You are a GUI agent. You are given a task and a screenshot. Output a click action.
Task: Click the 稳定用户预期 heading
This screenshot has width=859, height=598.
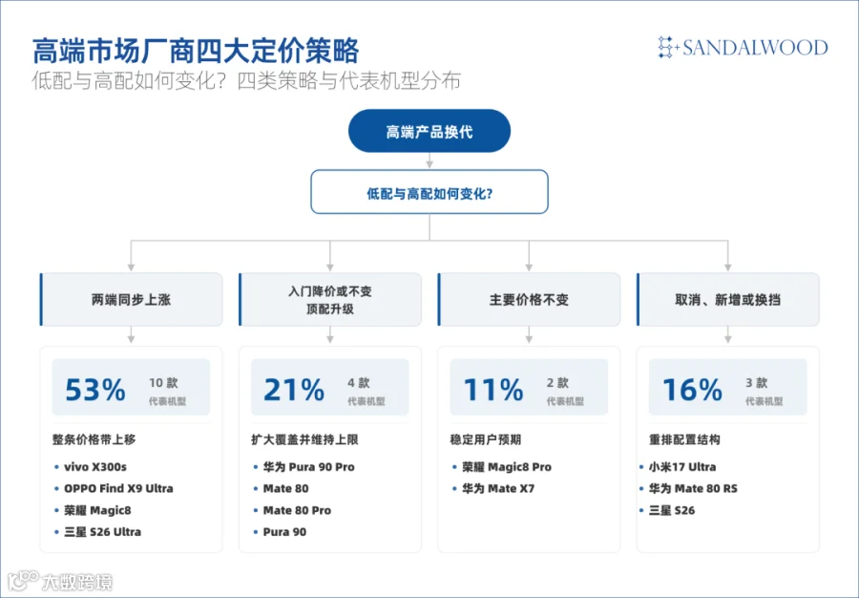486,439
